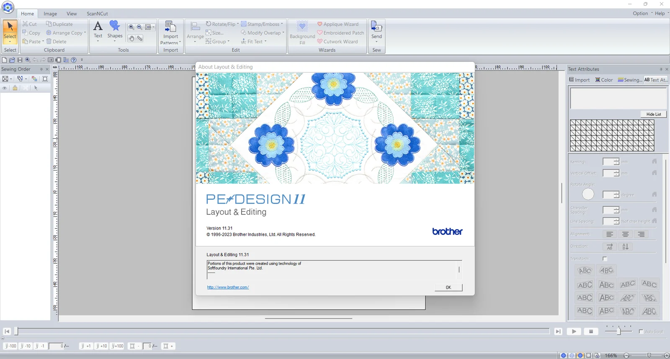Open the Color tab in attributes panel
The image size is (670, 359).
pyautogui.click(x=604, y=80)
